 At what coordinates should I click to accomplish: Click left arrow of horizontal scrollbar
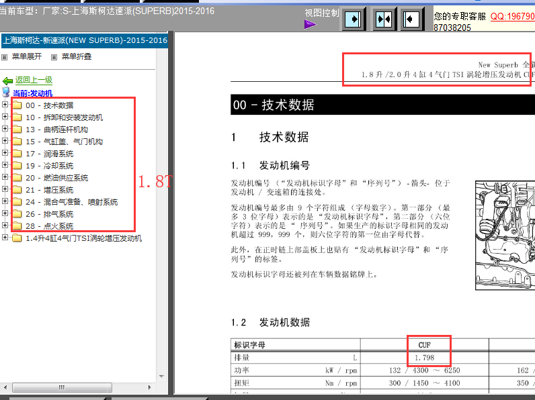coord(5,387)
